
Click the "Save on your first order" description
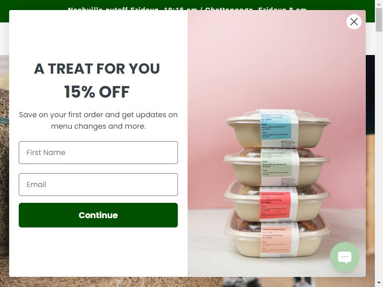(x=98, y=121)
